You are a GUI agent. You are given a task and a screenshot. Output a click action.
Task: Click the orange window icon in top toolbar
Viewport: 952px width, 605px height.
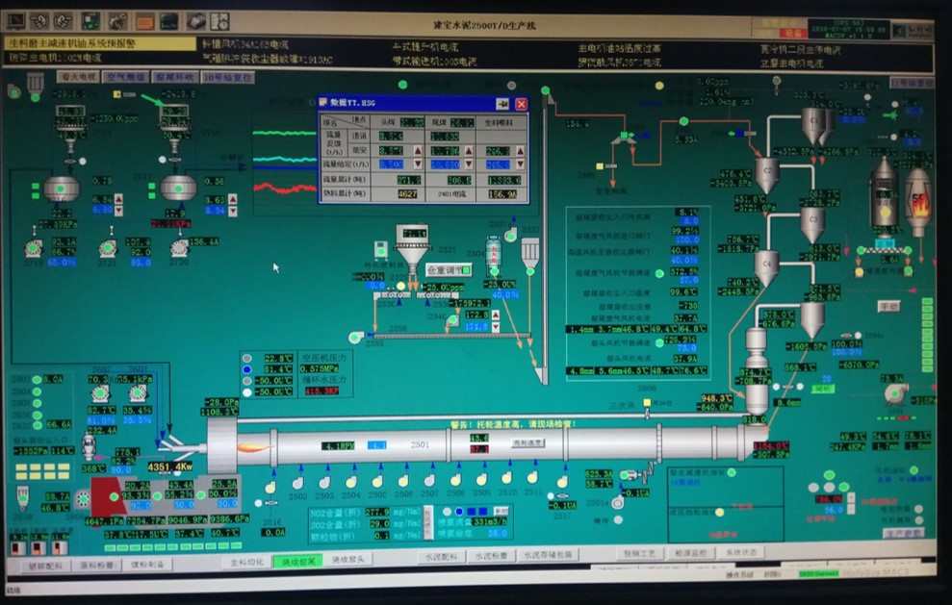tap(143, 19)
